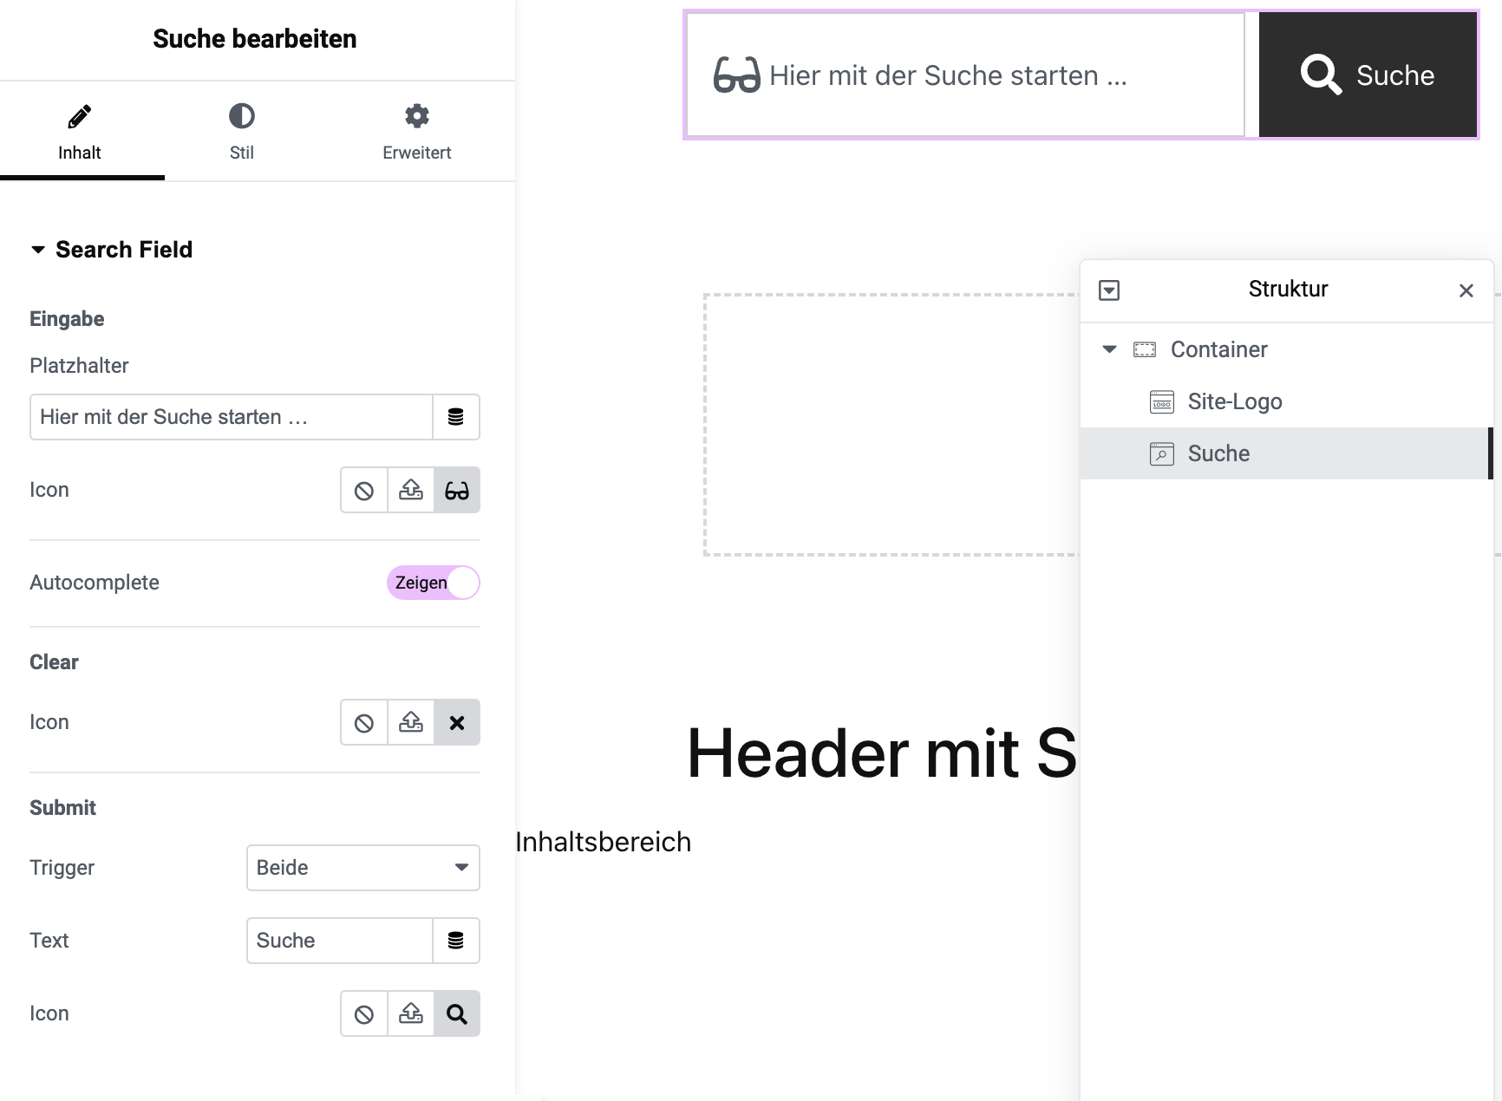Select the X icon for the Clear button
Viewport: 1502px width, 1101px height.
point(457,723)
